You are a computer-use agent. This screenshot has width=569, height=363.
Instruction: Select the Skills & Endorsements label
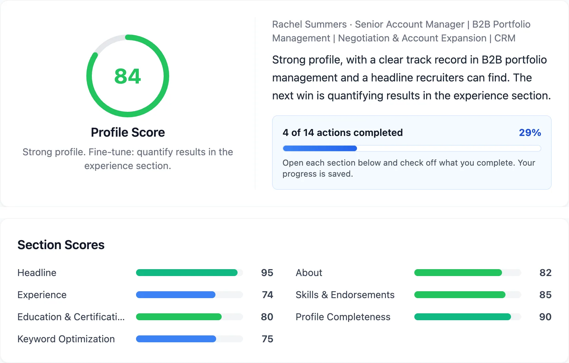point(345,295)
